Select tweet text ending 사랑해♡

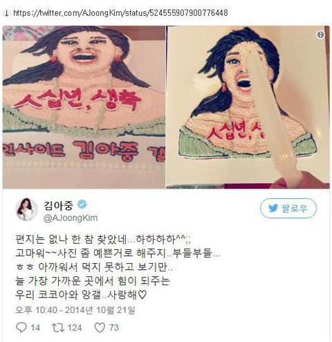(x=81, y=295)
